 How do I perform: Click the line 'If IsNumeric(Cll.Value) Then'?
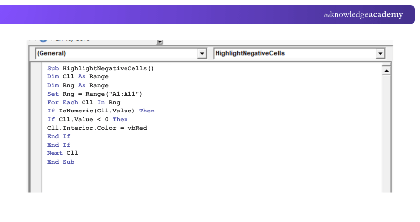tap(101, 111)
